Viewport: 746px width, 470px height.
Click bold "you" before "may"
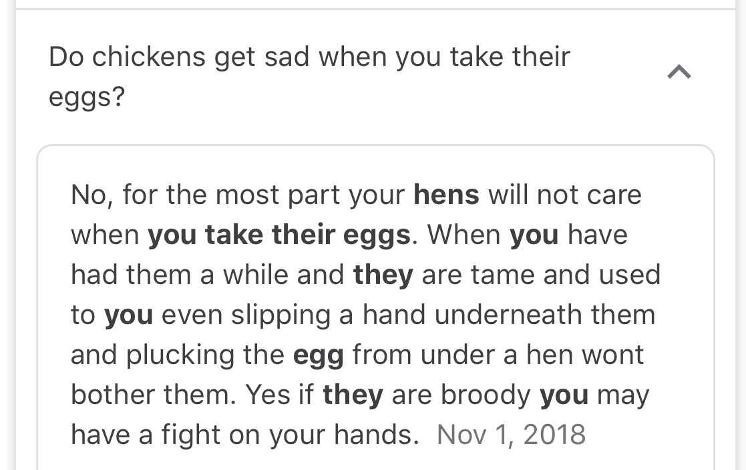point(564,395)
